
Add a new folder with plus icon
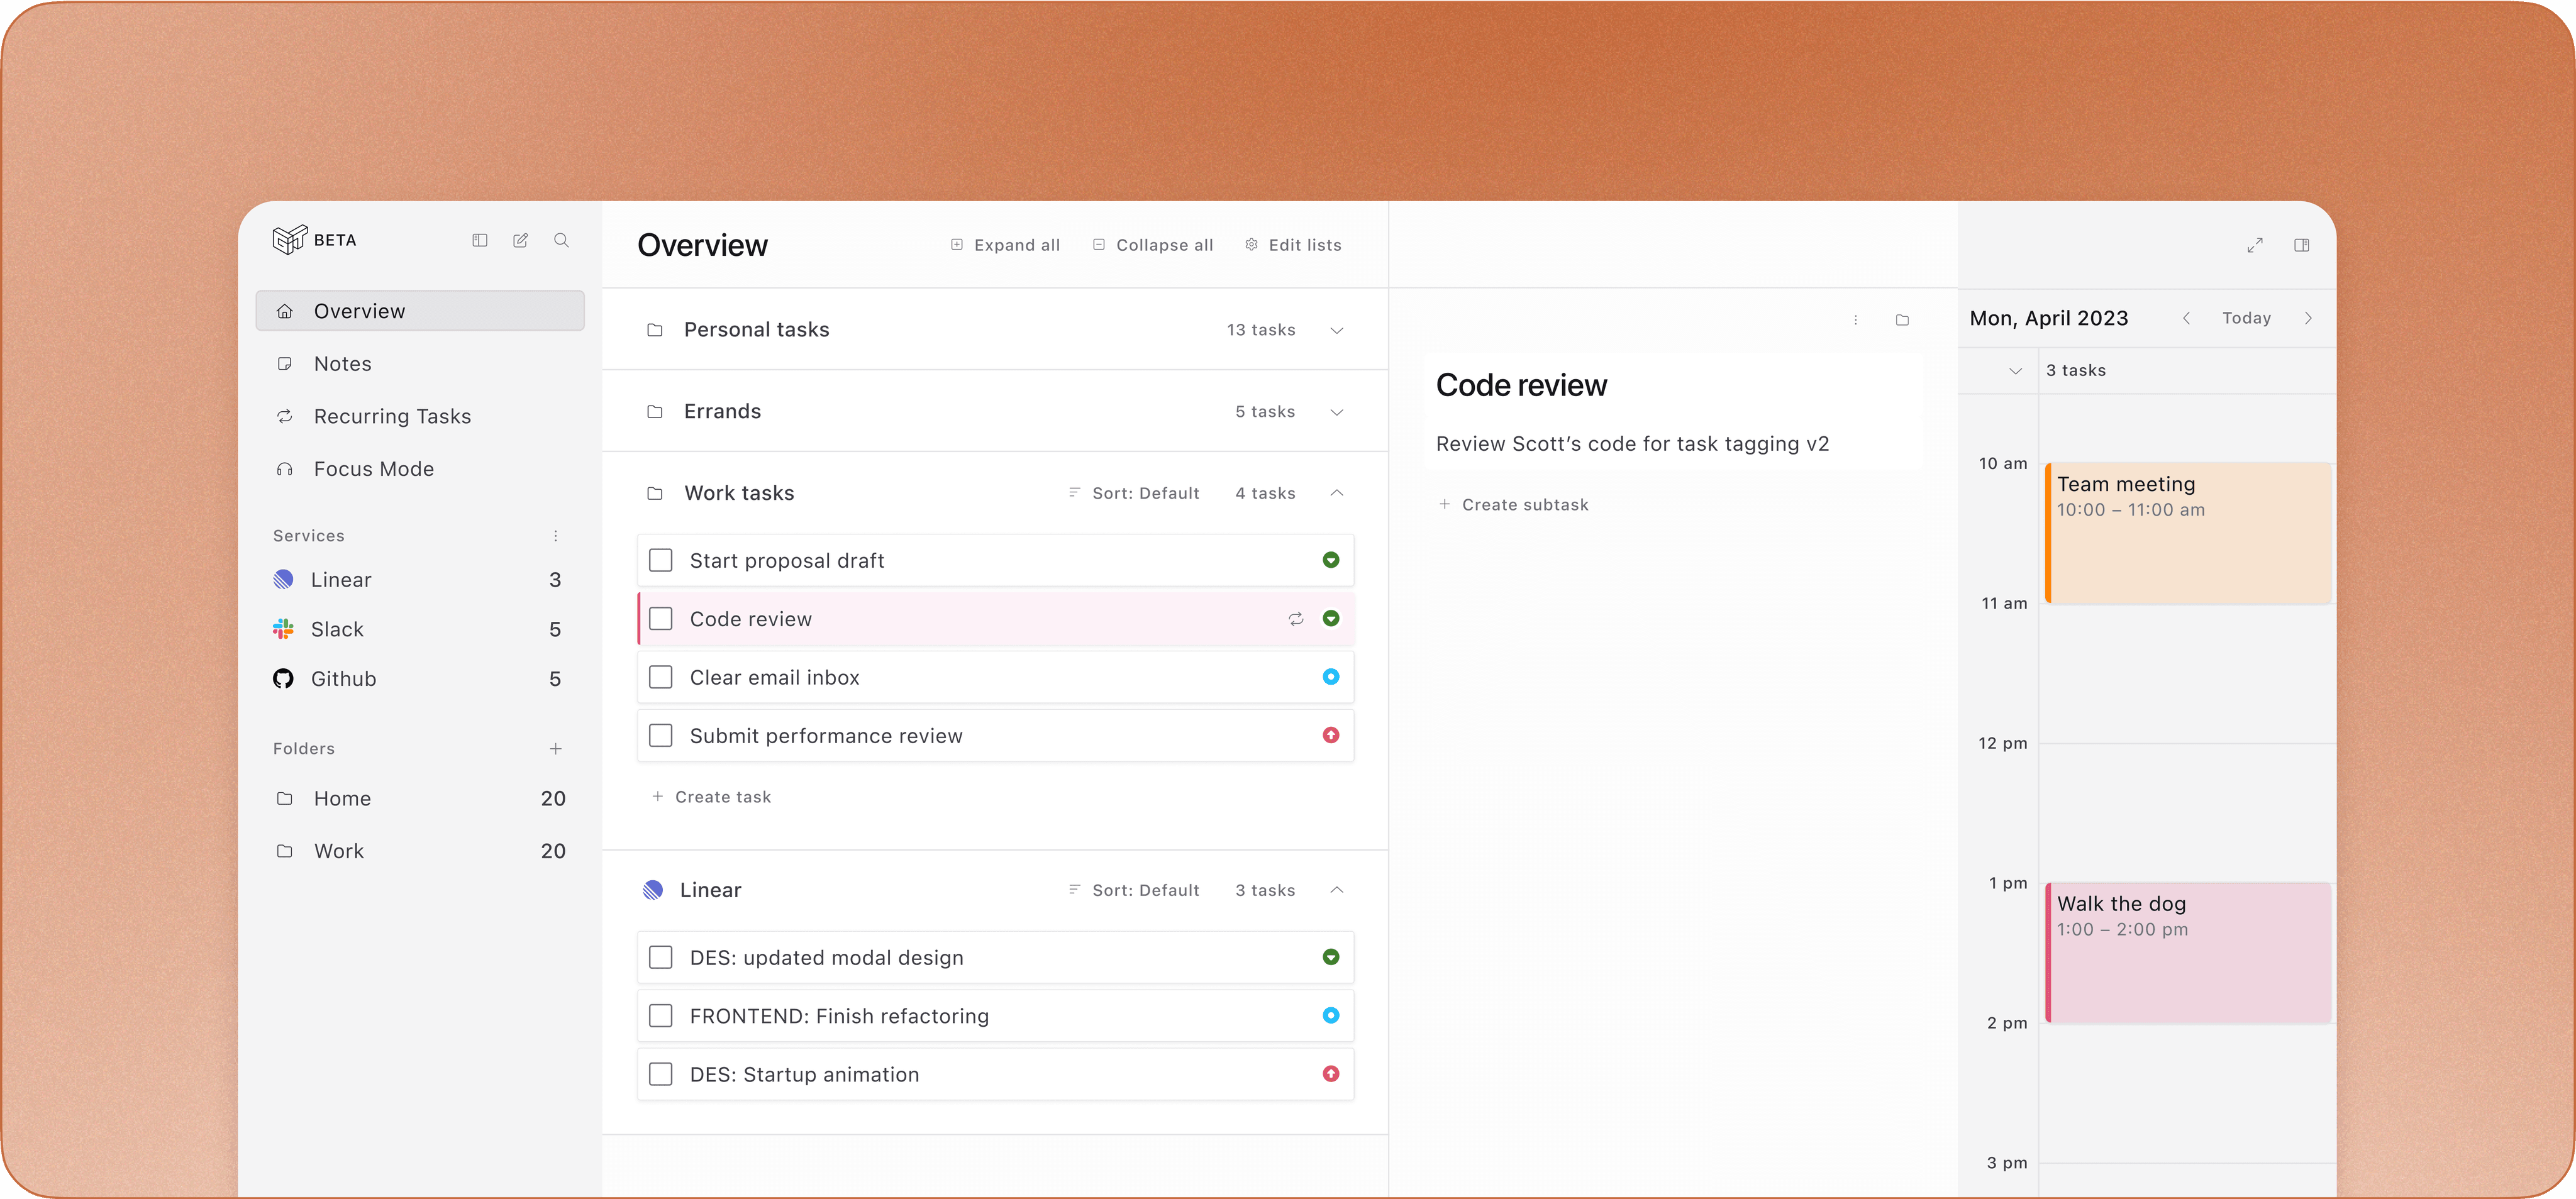pyautogui.click(x=556, y=748)
